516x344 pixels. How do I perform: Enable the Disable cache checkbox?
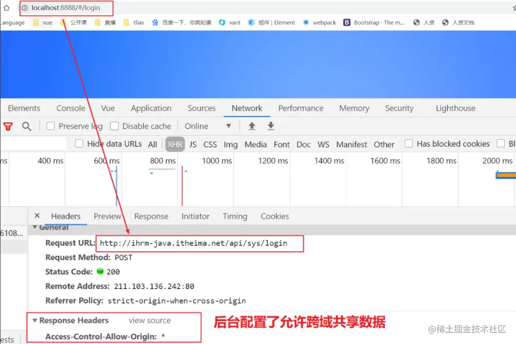pos(114,126)
